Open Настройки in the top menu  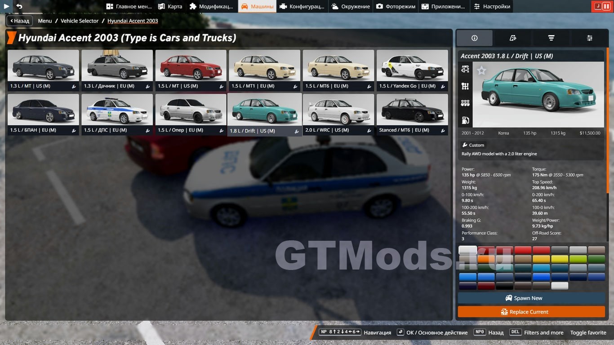[x=491, y=6]
